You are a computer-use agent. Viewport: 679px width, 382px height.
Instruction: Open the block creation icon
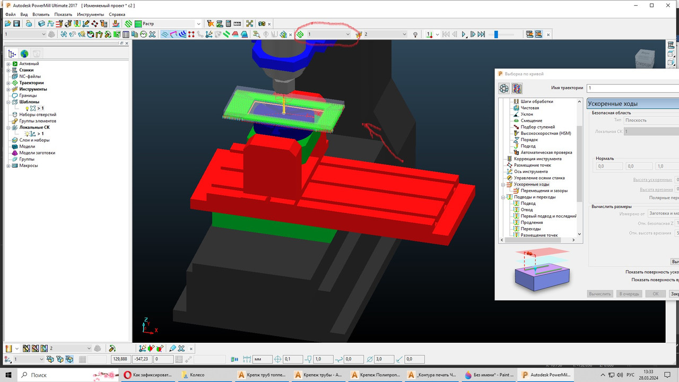(x=42, y=23)
